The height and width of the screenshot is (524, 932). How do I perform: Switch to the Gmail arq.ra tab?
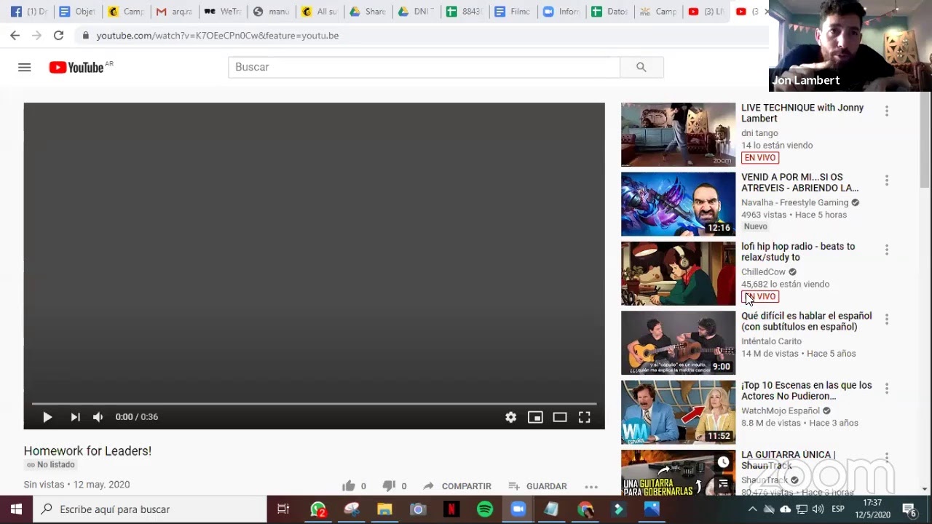pos(174,12)
